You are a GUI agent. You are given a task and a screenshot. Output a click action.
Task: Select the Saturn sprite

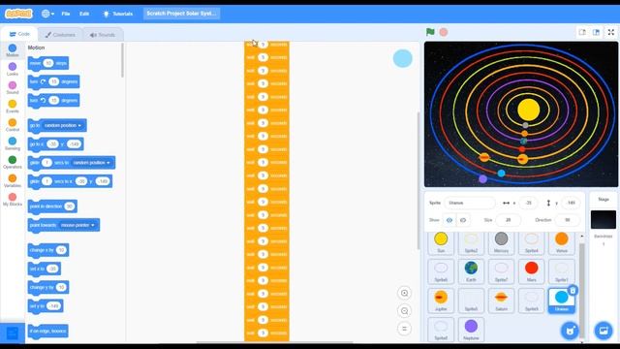point(501,301)
